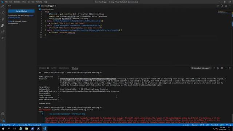This screenshot has height=131, width=233.
Task: Switch to the Problems panel tab
Action: [44, 68]
